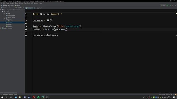Click 'tkinter' on the import line
177x99 pixels.
[45, 14]
